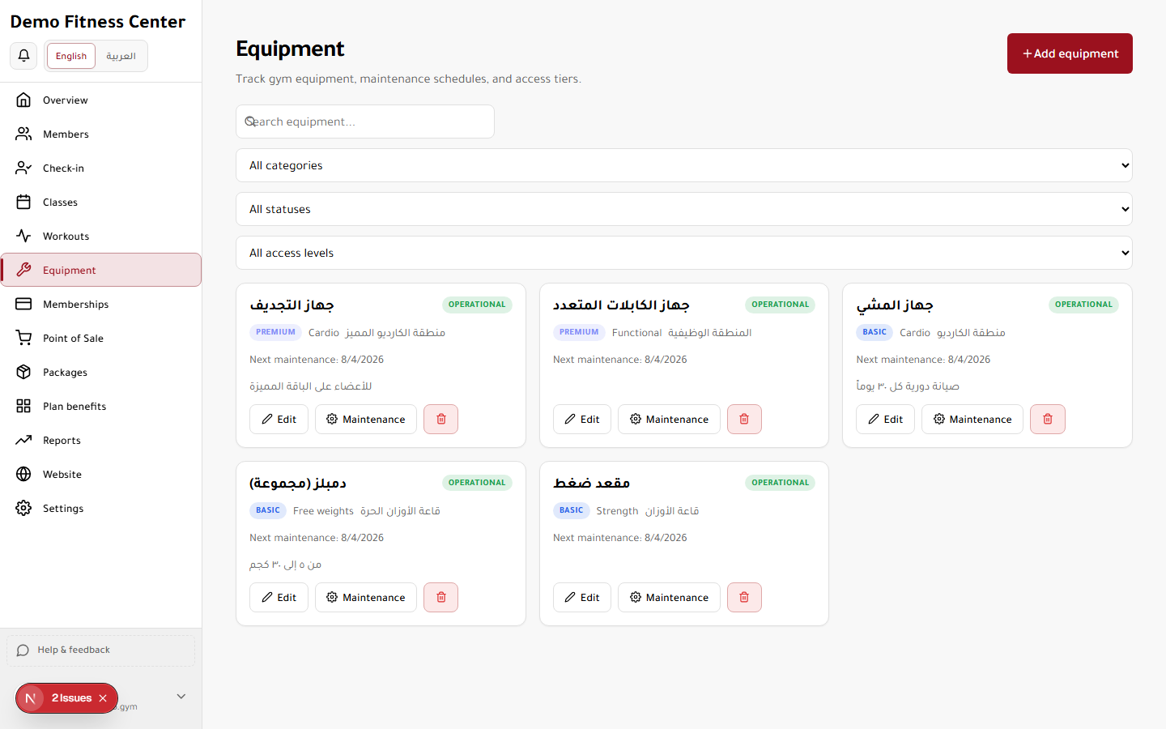
Task: Go to Members section
Action: [x=101, y=134]
